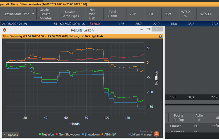The width and height of the screenshot is (219, 139).
Task: Click the Results Graph title bar
Action: (x=82, y=30)
